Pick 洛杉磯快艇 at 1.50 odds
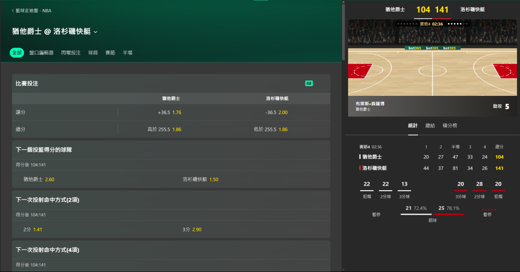 (200, 180)
